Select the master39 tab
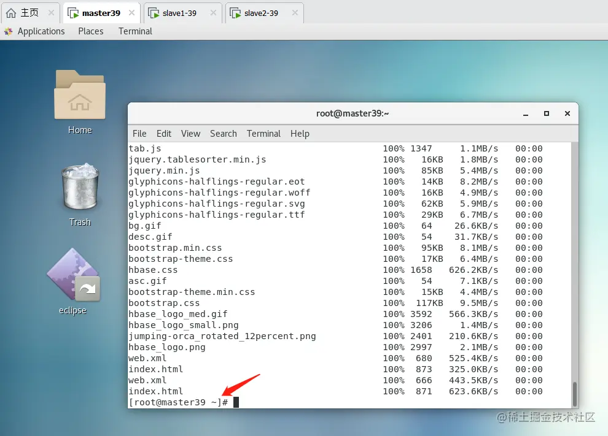 pyautogui.click(x=101, y=13)
